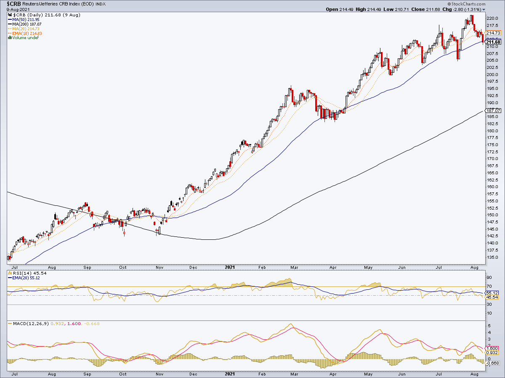Open the down-arrow after the Chg value

[484, 9]
